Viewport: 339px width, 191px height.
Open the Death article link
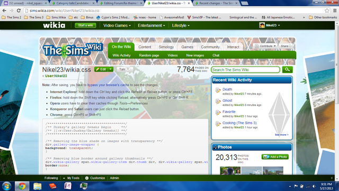point(227,89)
